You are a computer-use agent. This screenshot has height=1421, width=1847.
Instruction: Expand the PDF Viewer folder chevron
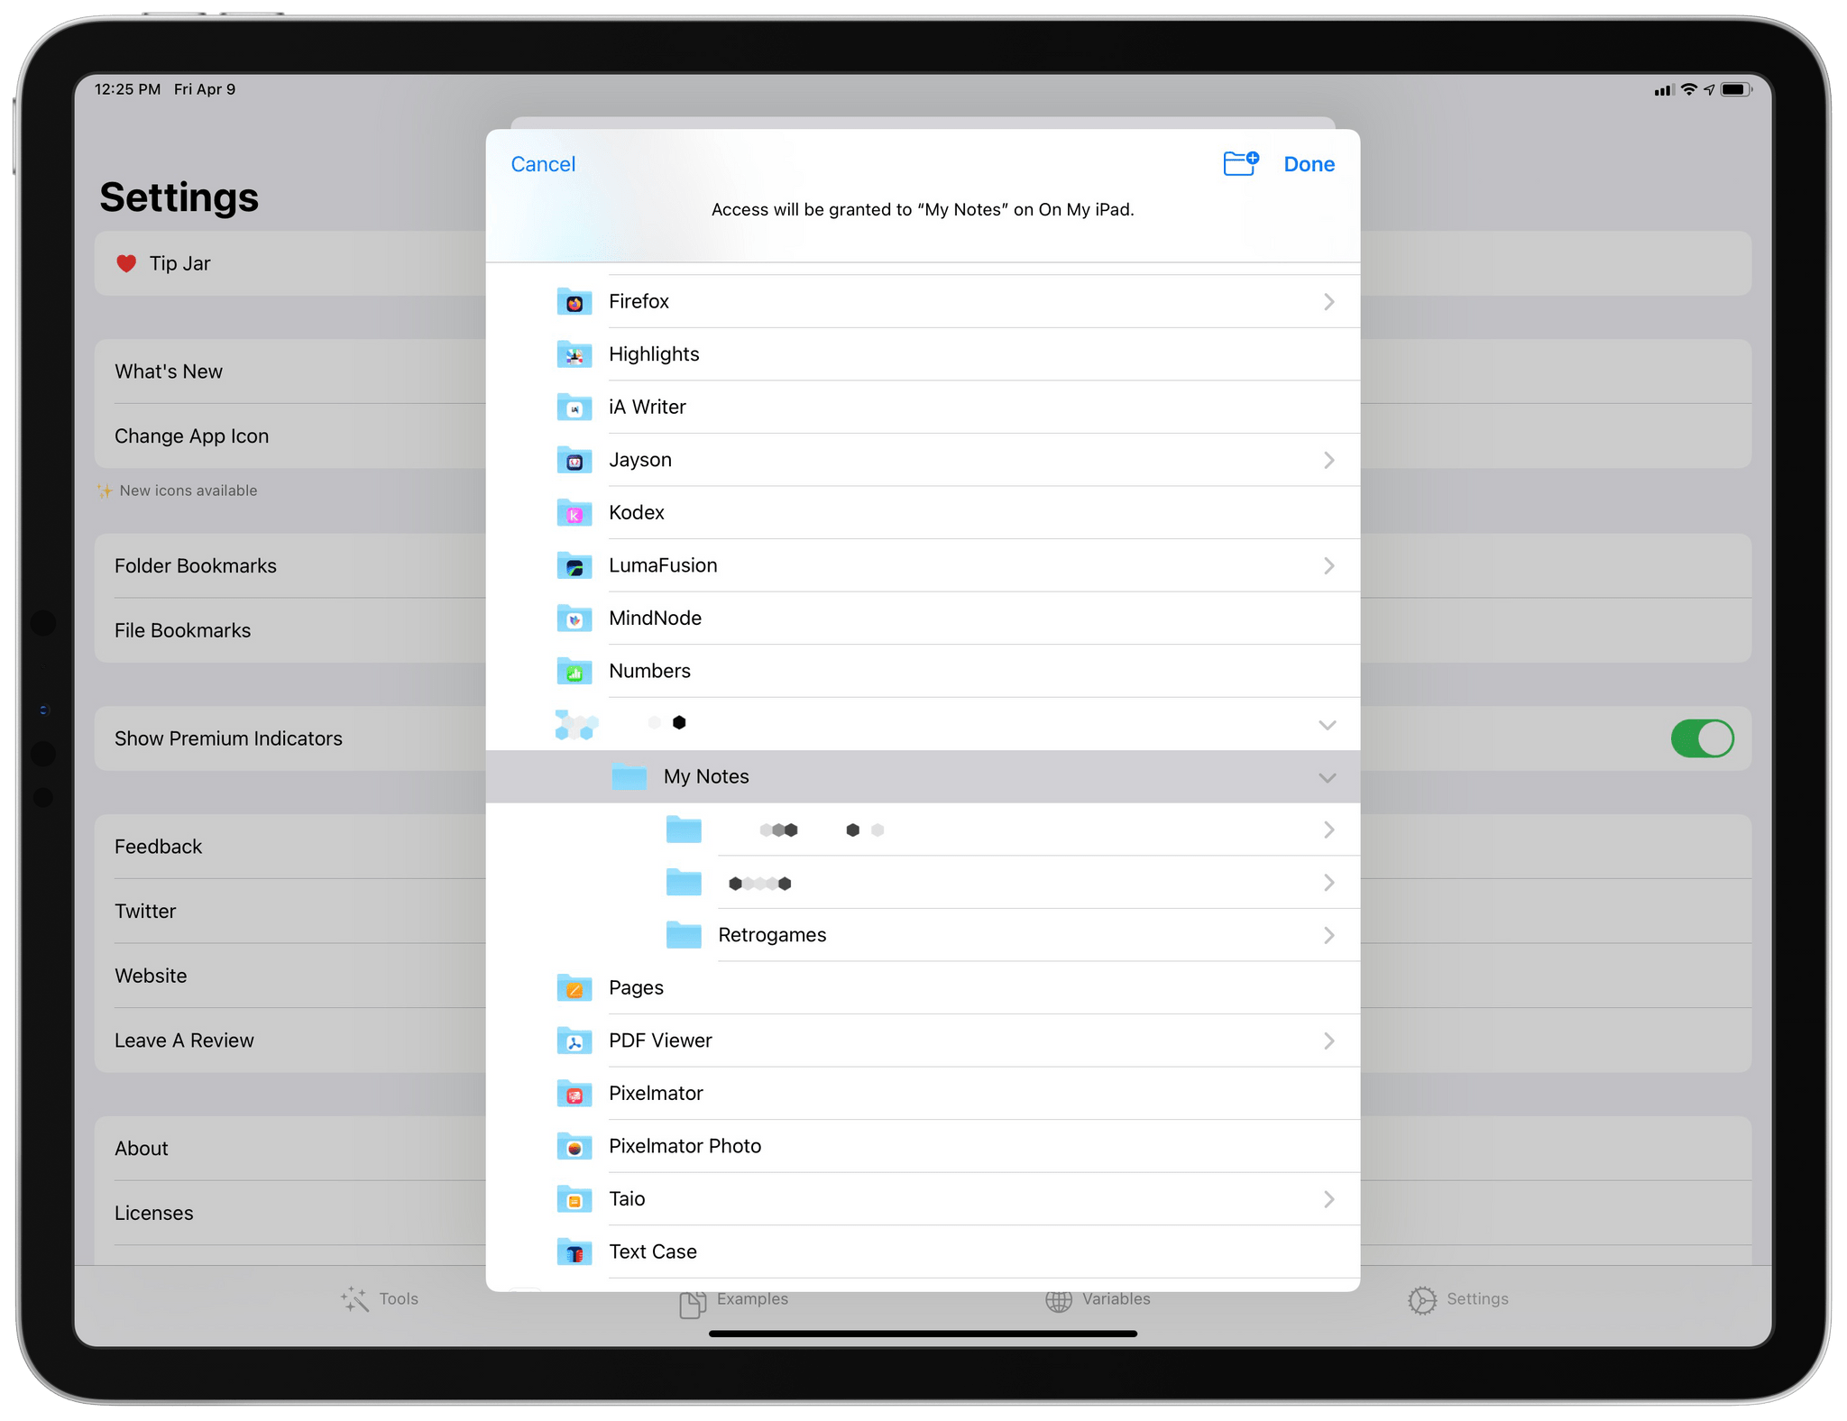[x=1328, y=1041]
